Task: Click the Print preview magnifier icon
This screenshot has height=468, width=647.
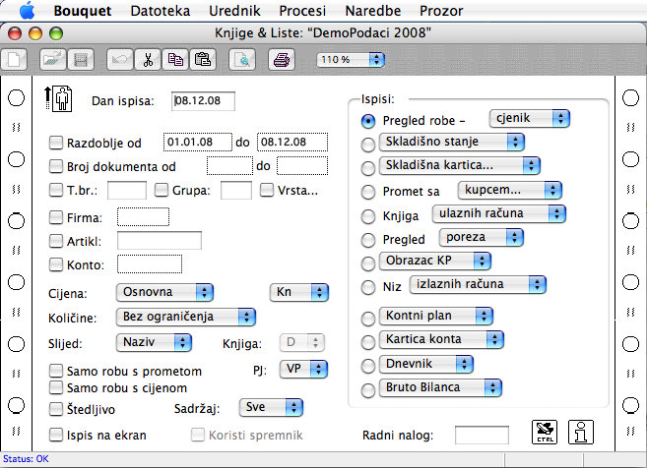Action: 242,60
